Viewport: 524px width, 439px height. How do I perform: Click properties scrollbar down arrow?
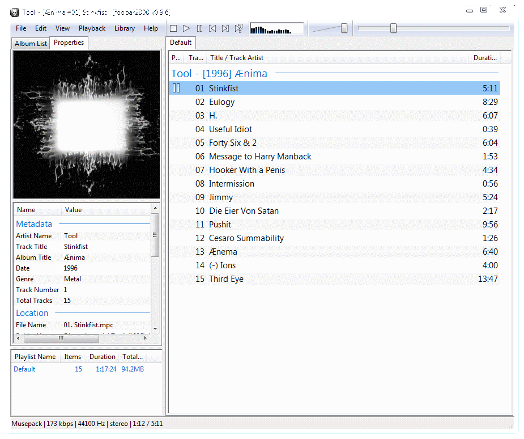coord(155,328)
